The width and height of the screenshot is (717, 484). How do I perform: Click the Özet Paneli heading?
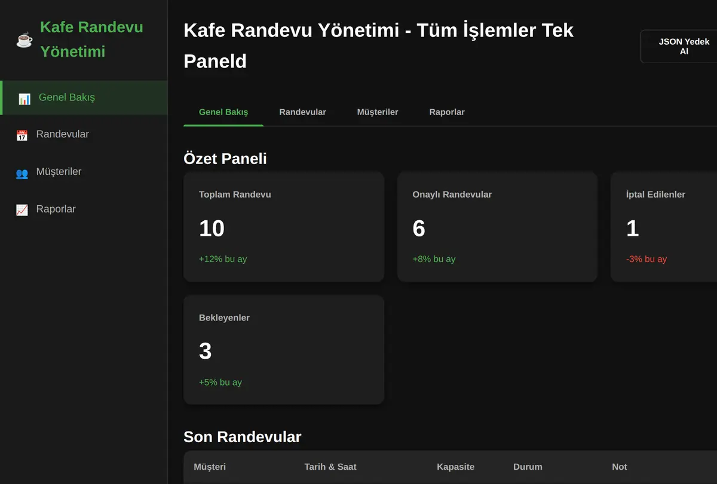pos(225,159)
